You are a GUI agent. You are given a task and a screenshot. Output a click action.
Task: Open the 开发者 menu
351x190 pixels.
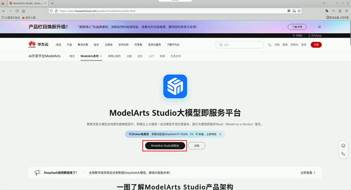click(138, 45)
